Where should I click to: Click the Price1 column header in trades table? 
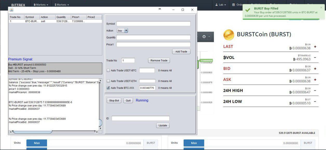point(79,17)
